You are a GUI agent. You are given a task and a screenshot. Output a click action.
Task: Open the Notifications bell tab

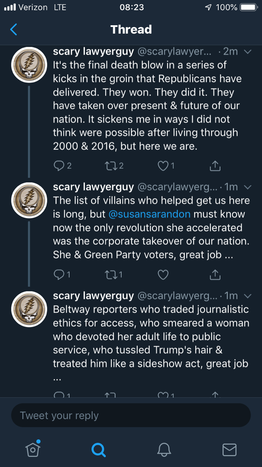164,449
